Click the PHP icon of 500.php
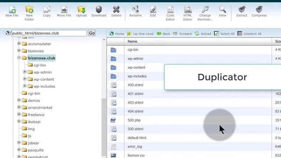 pos(113,120)
